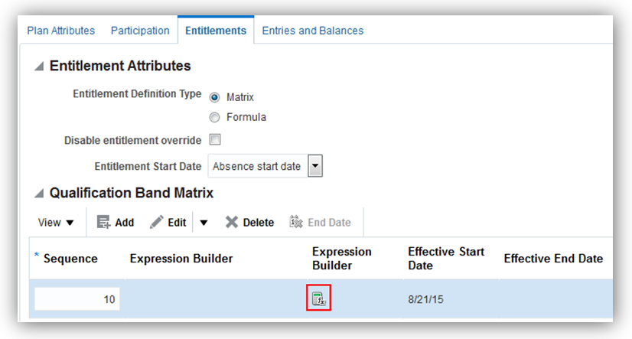Click the Add row icon
The height and width of the screenshot is (339, 632).
[x=105, y=222]
